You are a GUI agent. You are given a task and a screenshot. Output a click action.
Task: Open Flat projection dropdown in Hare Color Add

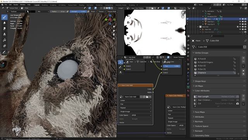pos(136,104)
